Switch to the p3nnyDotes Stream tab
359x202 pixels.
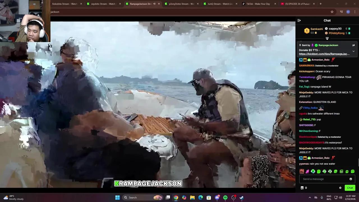click(x=181, y=4)
